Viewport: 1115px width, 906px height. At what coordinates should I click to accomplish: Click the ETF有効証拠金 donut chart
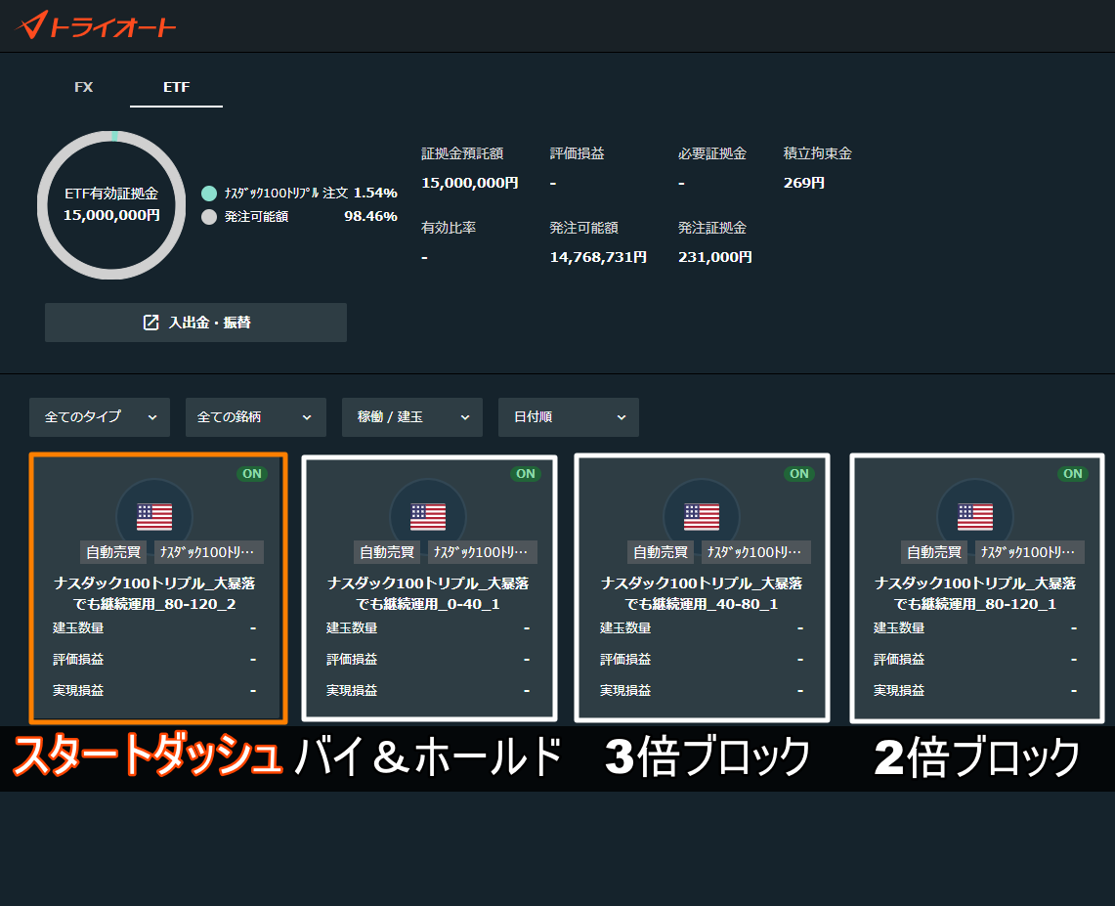point(111,205)
